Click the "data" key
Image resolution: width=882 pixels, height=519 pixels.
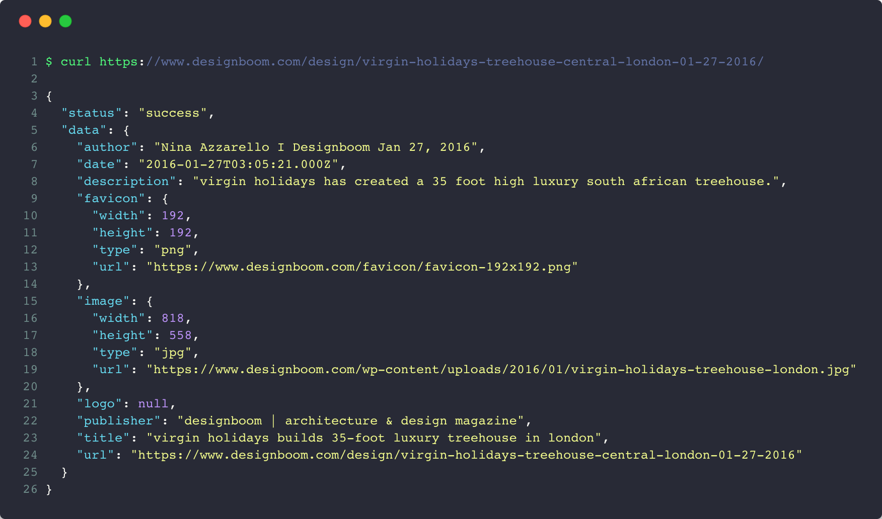coord(84,130)
